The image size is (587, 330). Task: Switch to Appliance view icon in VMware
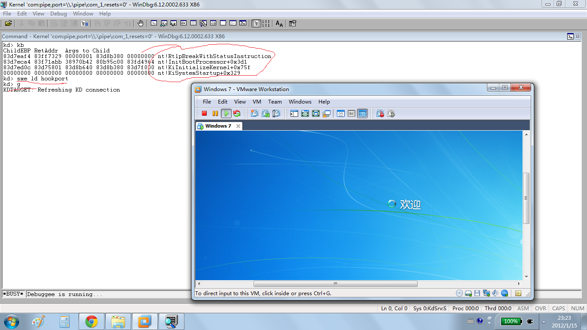[352, 113]
